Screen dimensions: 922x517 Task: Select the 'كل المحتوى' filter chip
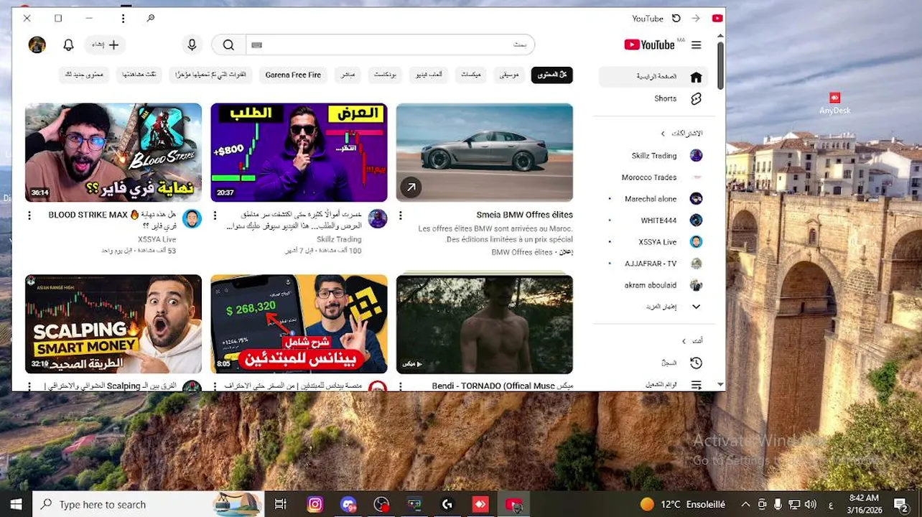click(552, 75)
